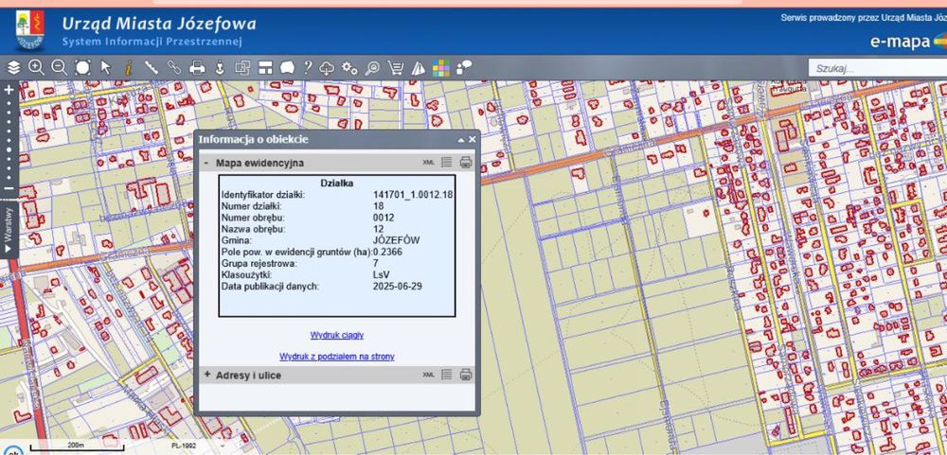This screenshot has width=947, height=455.
Task: Open the layers stack tool in toolbar
Action: 13,67
